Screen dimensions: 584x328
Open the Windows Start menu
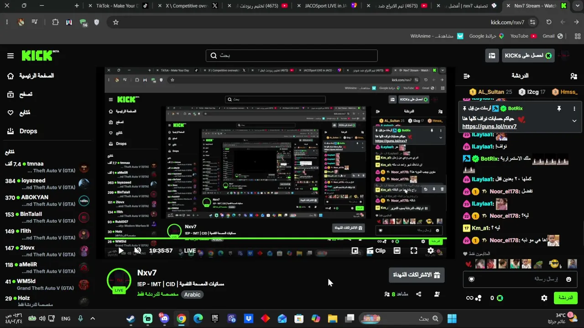point(452,318)
